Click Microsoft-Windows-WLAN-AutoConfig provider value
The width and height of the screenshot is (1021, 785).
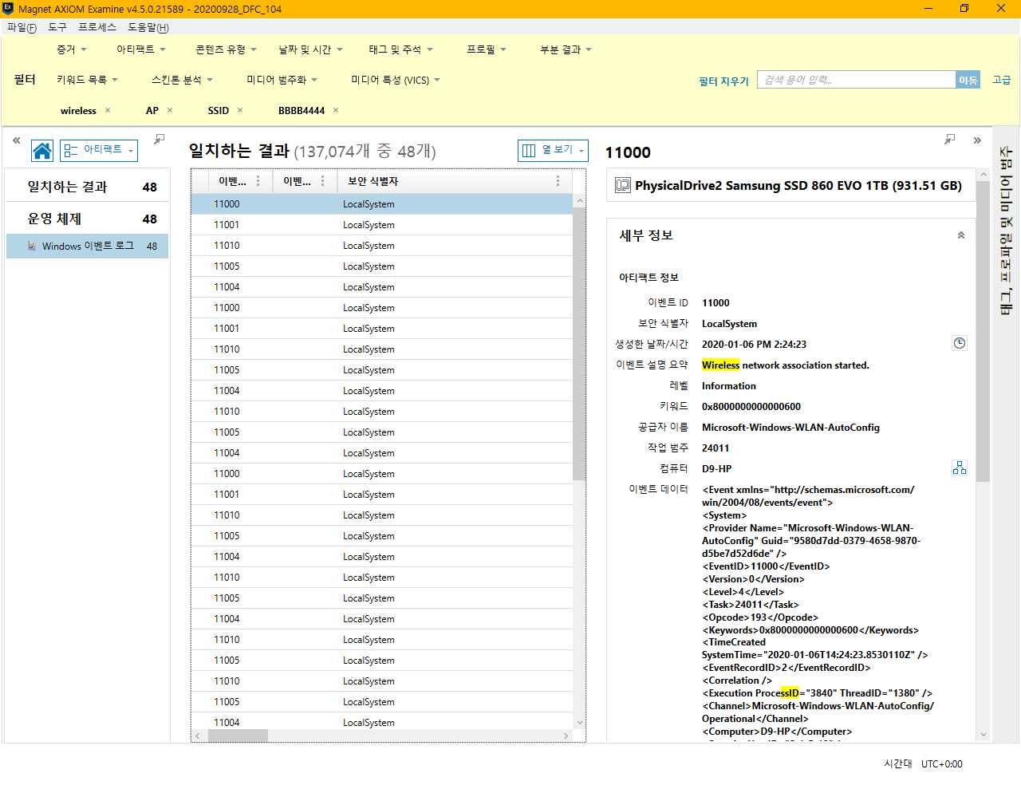(790, 427)
